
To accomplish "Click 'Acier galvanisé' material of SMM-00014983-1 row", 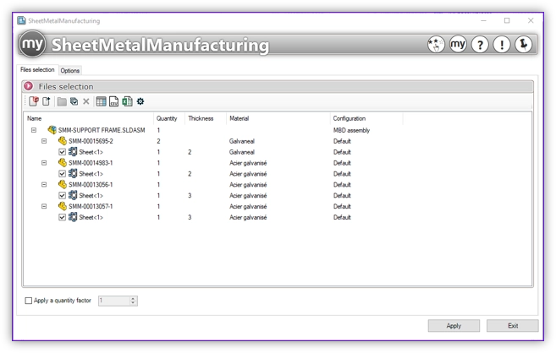I will click(248, 163).
